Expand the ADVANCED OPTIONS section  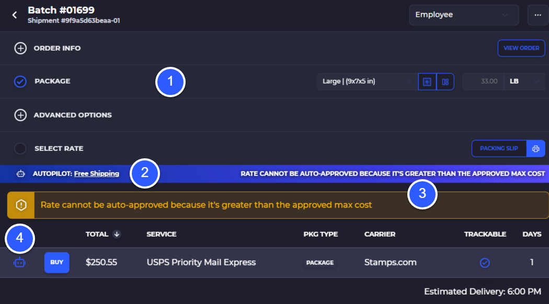[21, 115]
